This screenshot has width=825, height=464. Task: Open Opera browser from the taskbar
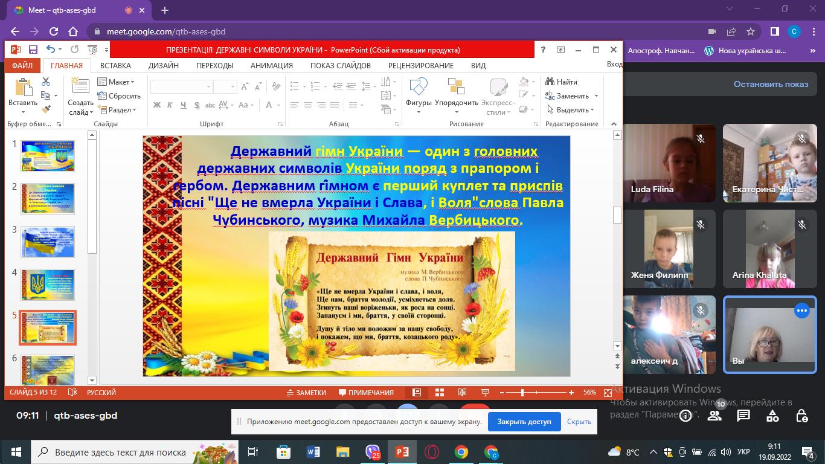tap(431, 452)
